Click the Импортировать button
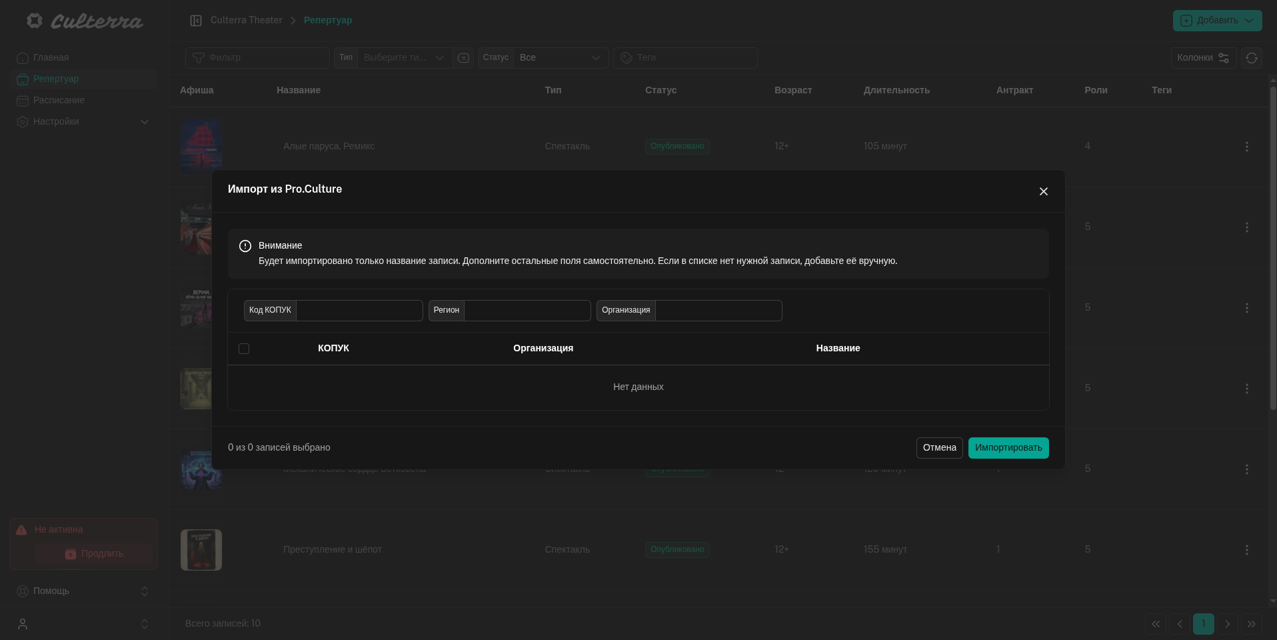This screenshot has height=640, width=1277. pyautogui.click(x=1008, y=448)
